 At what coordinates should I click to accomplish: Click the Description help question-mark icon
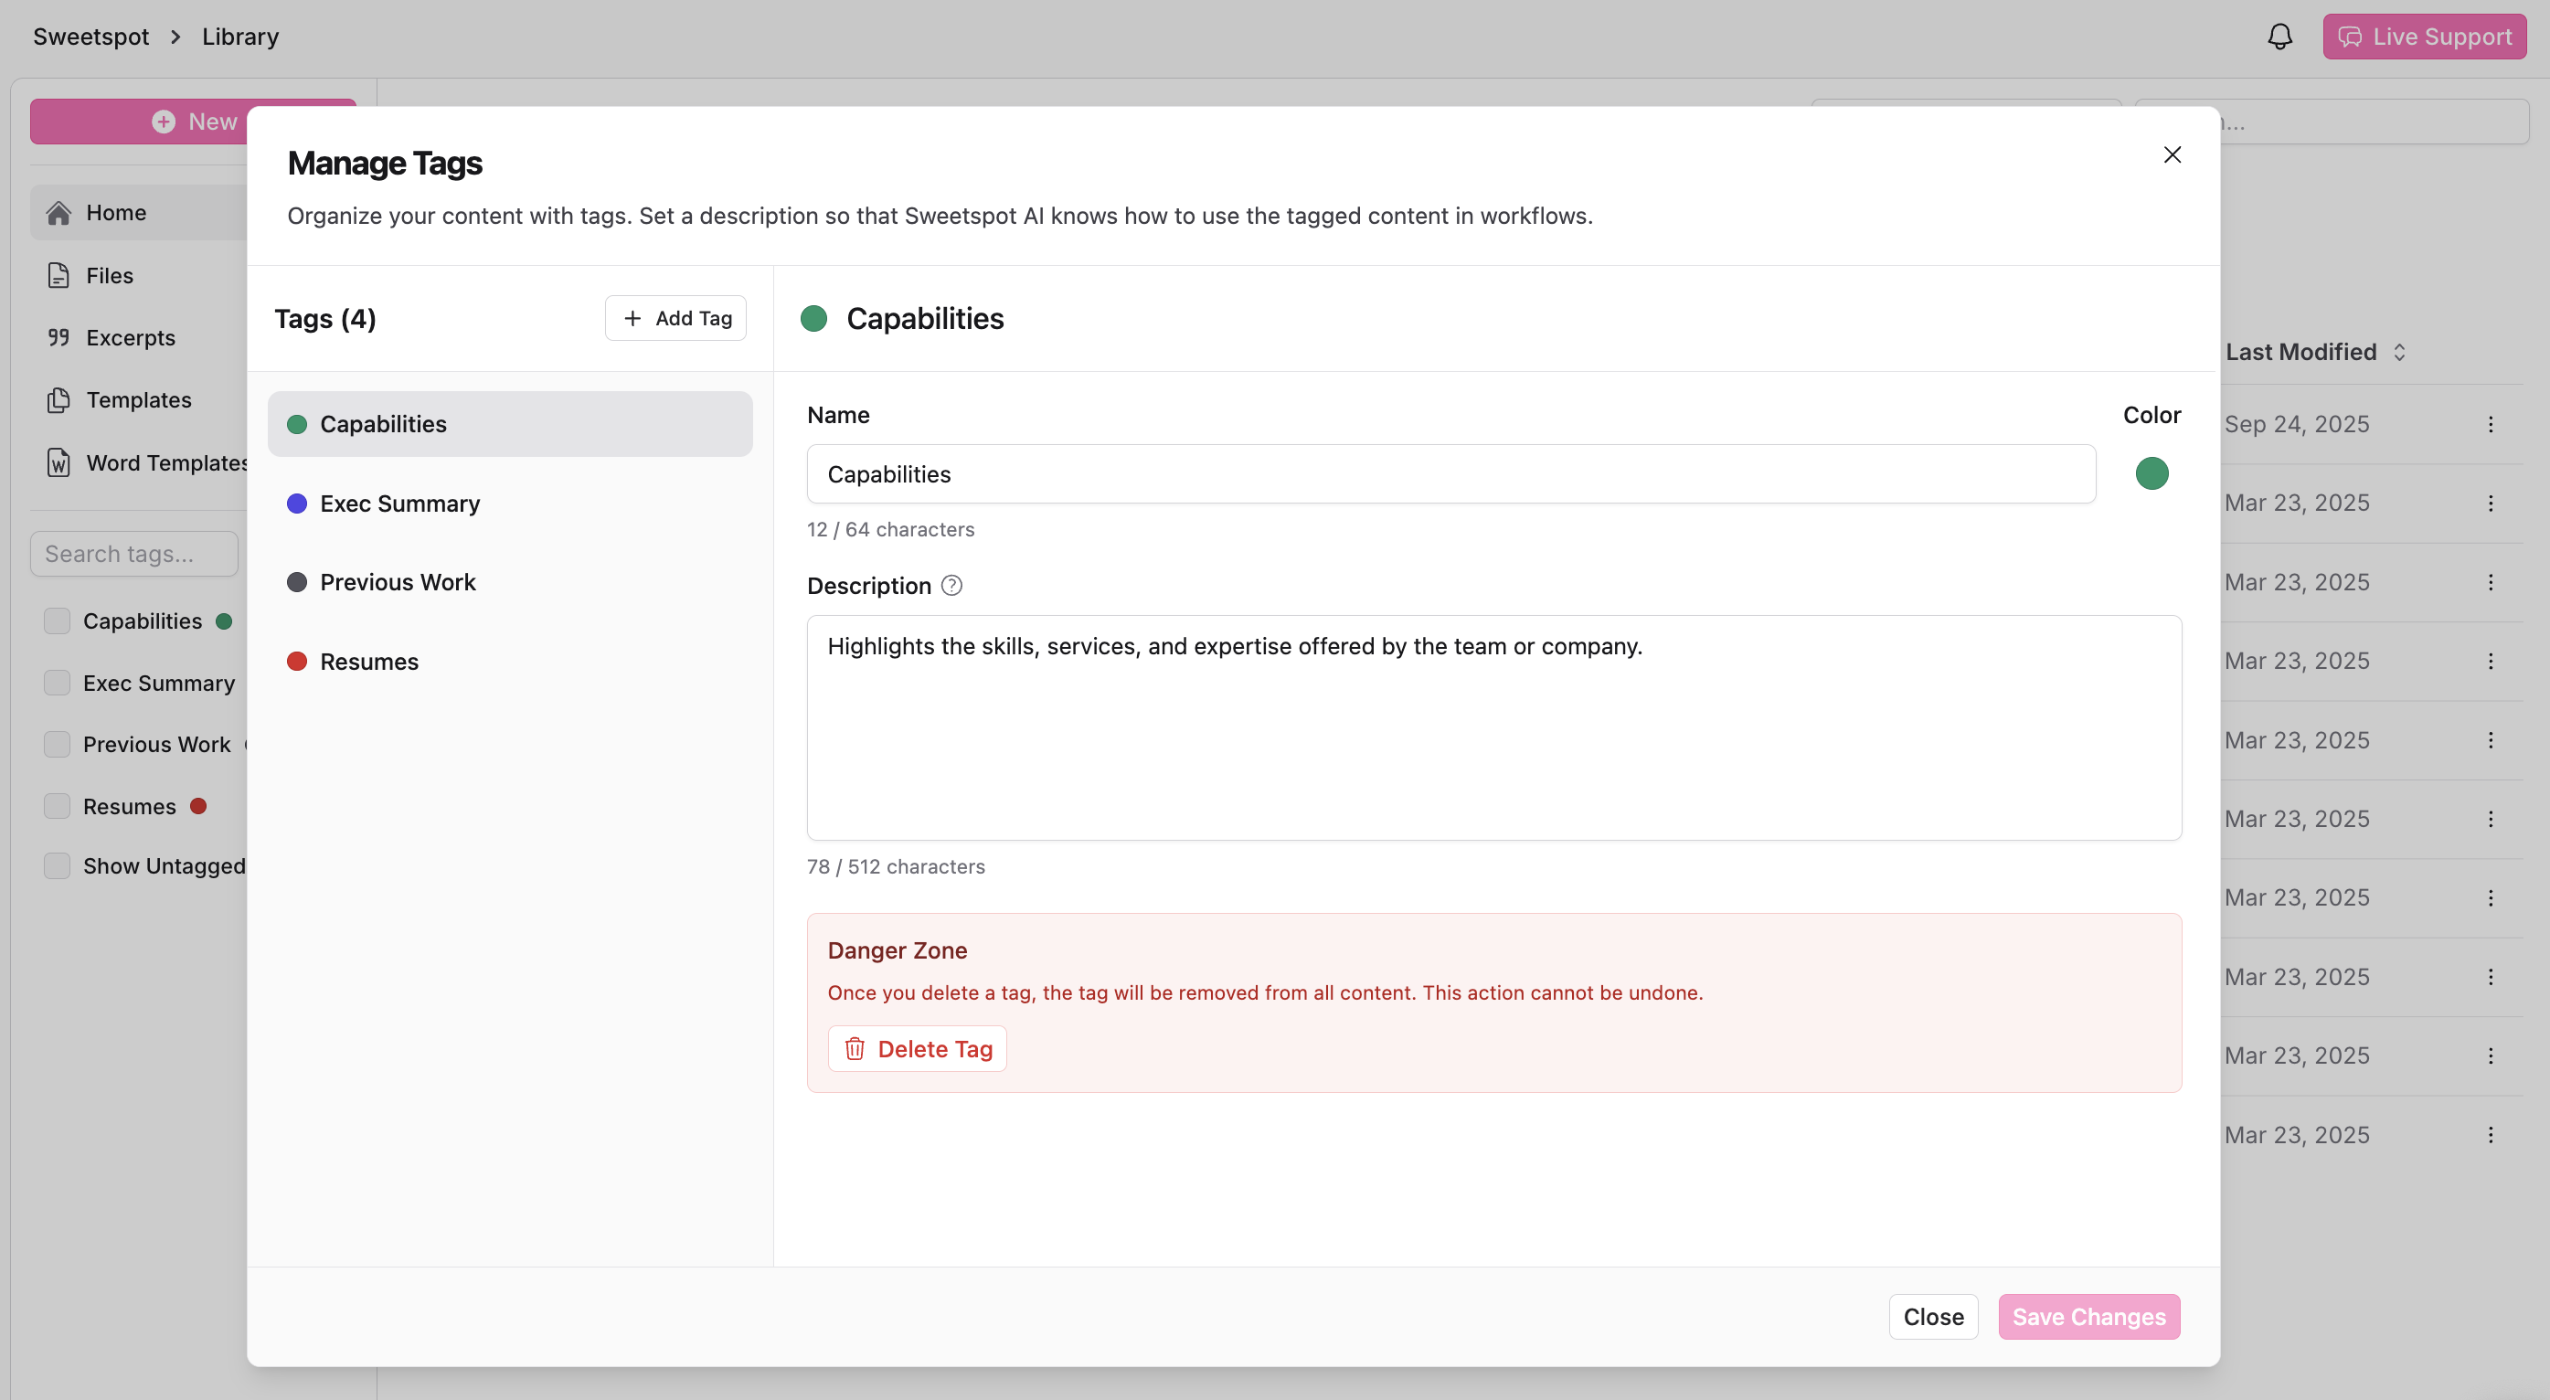951,585
